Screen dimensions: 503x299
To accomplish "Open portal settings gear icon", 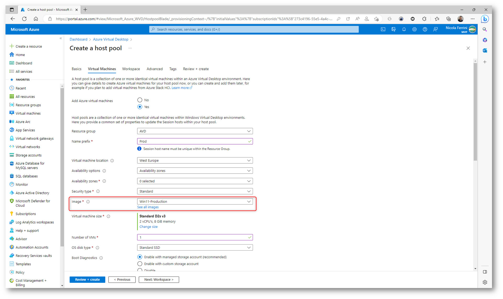I will tap(414, 29).
